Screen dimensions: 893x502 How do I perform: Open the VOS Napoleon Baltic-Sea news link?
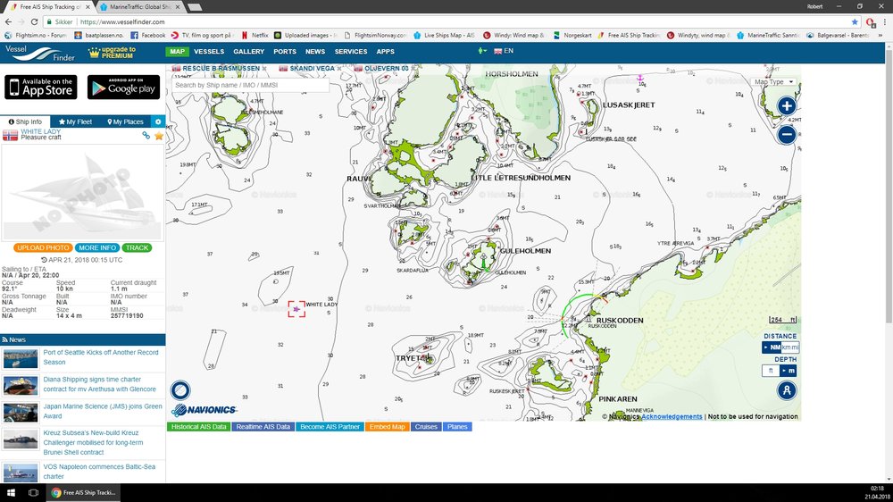[x=99, y=472]
